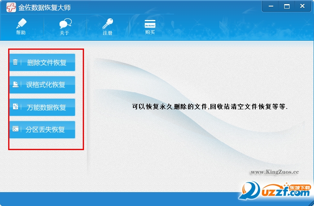Screen dimensions: 314x206
Task: Click the key icon for registration
Action: 108,23
